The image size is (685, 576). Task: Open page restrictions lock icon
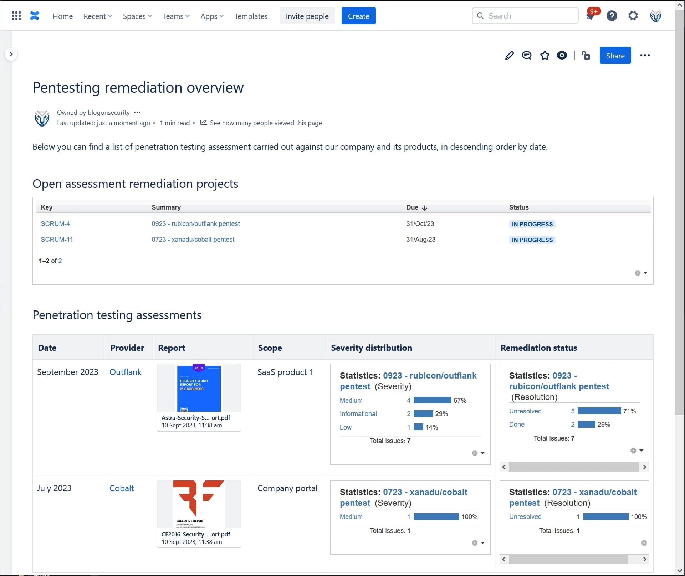click(x=586, y=55)
